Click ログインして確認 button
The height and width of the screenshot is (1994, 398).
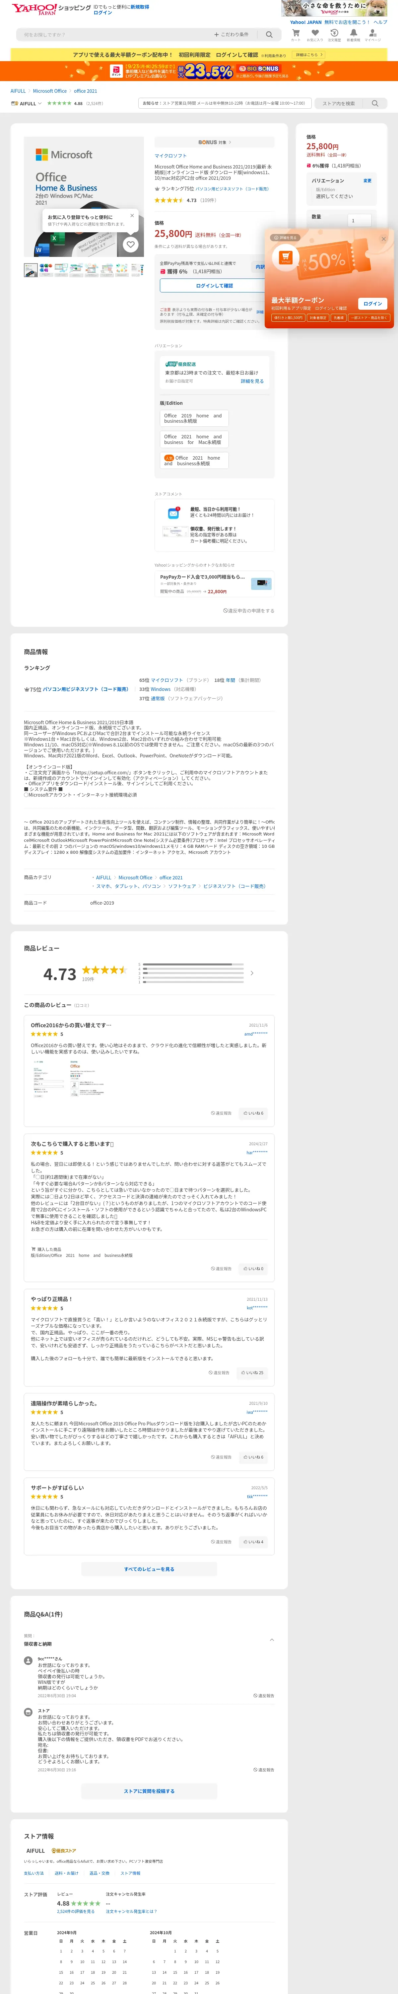[x=214, y=285]
